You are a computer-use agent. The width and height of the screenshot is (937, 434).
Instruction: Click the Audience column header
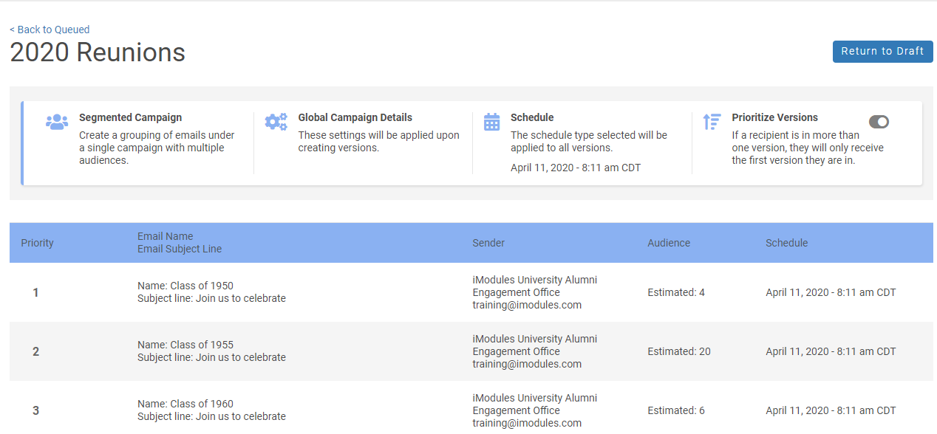(669, 243)
